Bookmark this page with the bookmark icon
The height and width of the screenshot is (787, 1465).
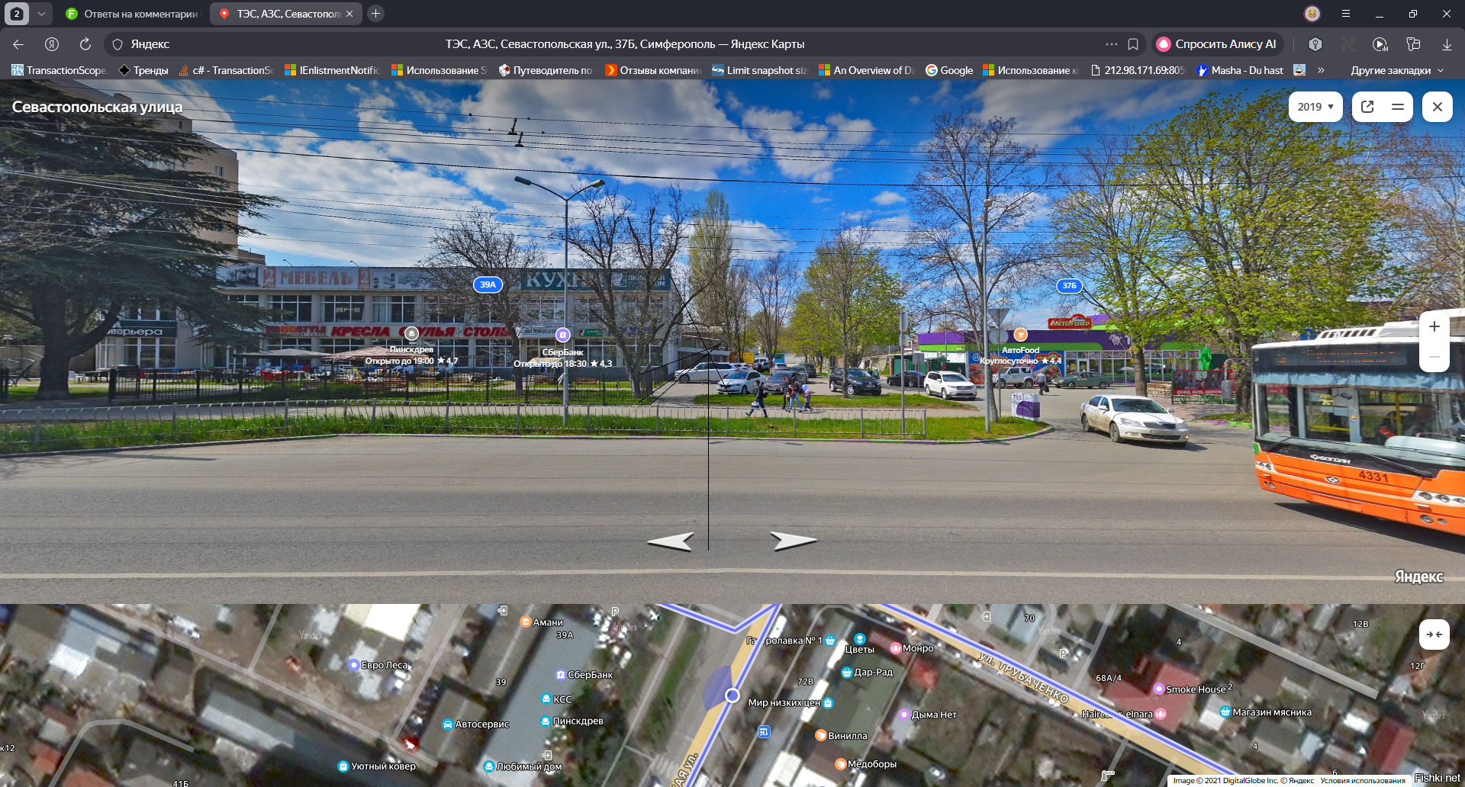[x=1133, y=44]
